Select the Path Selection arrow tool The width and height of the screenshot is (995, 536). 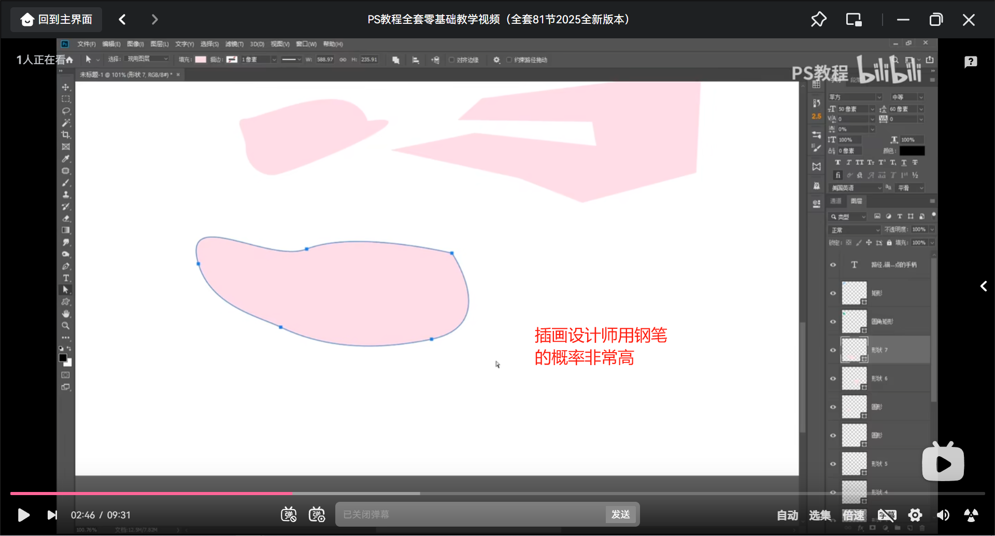point(66,290)
